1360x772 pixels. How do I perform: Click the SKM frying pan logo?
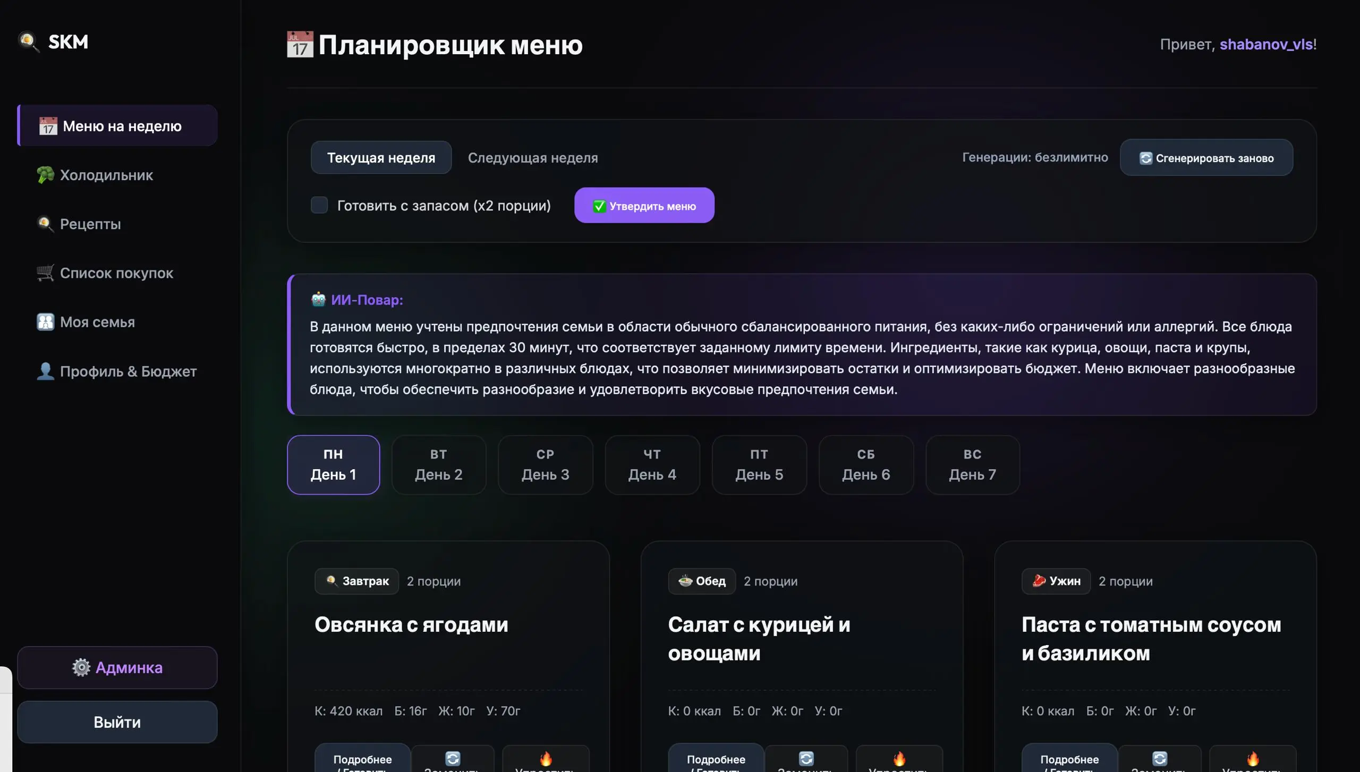coord(29,41)
